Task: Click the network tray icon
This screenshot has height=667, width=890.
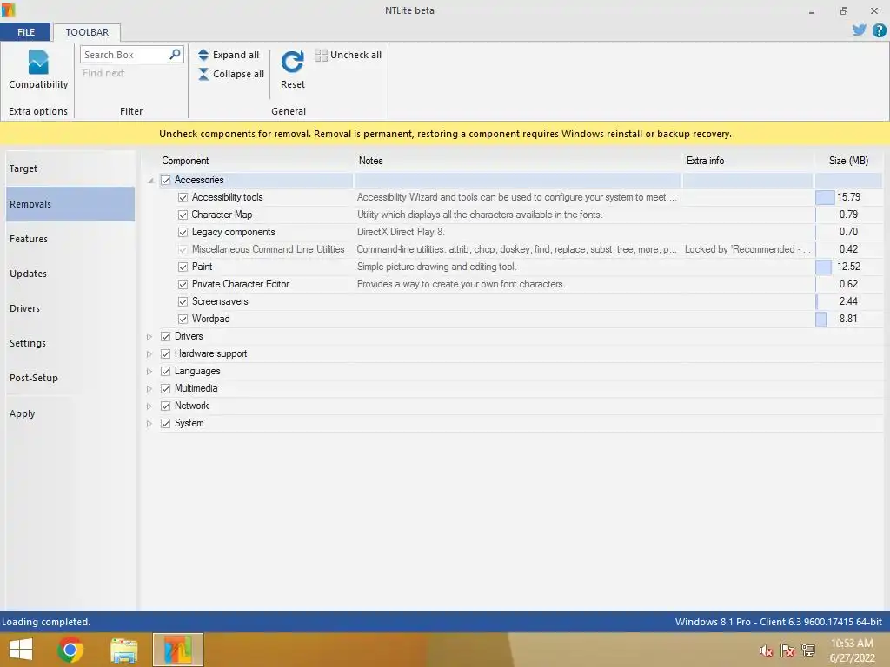Action: tap(807, 650)
